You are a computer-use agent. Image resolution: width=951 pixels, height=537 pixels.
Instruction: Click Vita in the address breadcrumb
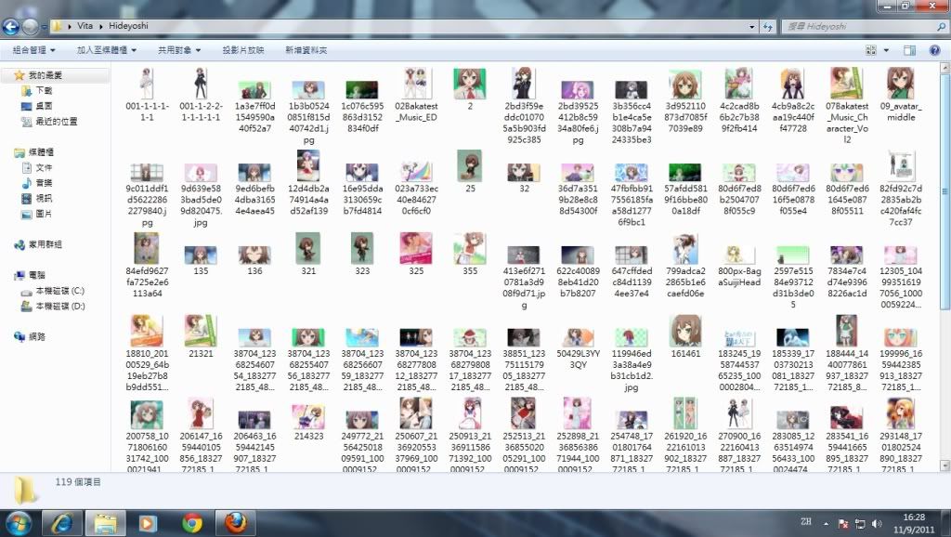pos(85,26)
